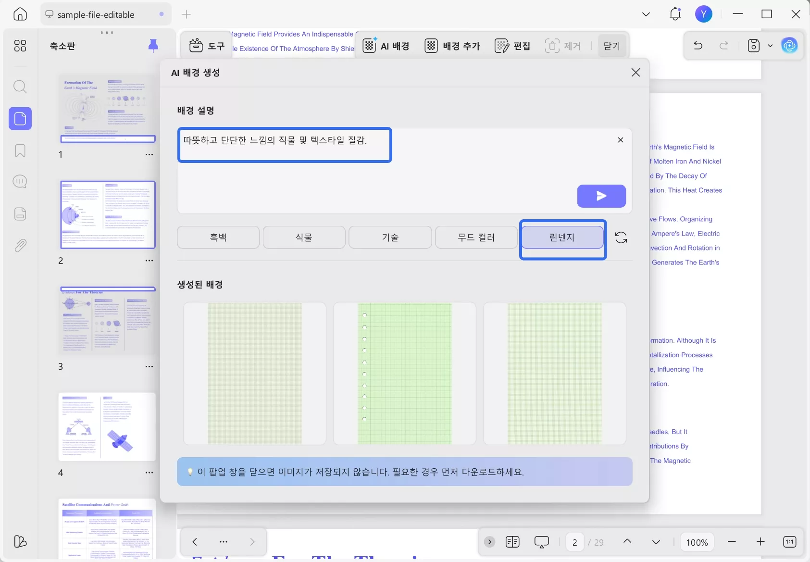This screenshot has width=810, height=562.
Task: Open the comments panel in the sidebar
Action: coord(20,181)
